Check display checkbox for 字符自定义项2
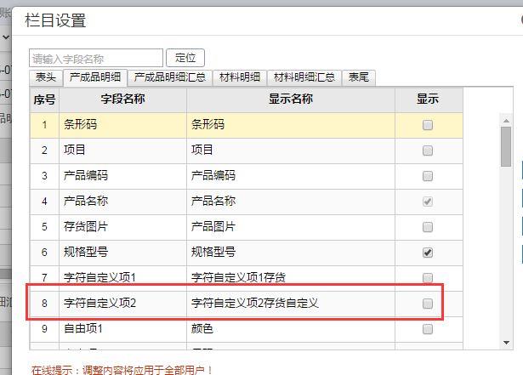 (x=428, y=304)
